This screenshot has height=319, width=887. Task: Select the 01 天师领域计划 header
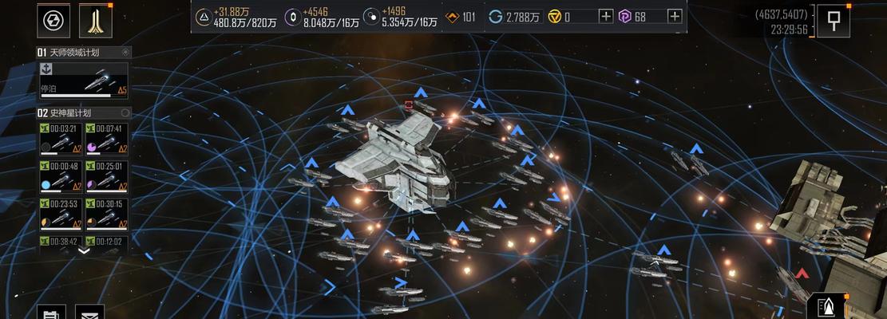[x=85, y=53]
